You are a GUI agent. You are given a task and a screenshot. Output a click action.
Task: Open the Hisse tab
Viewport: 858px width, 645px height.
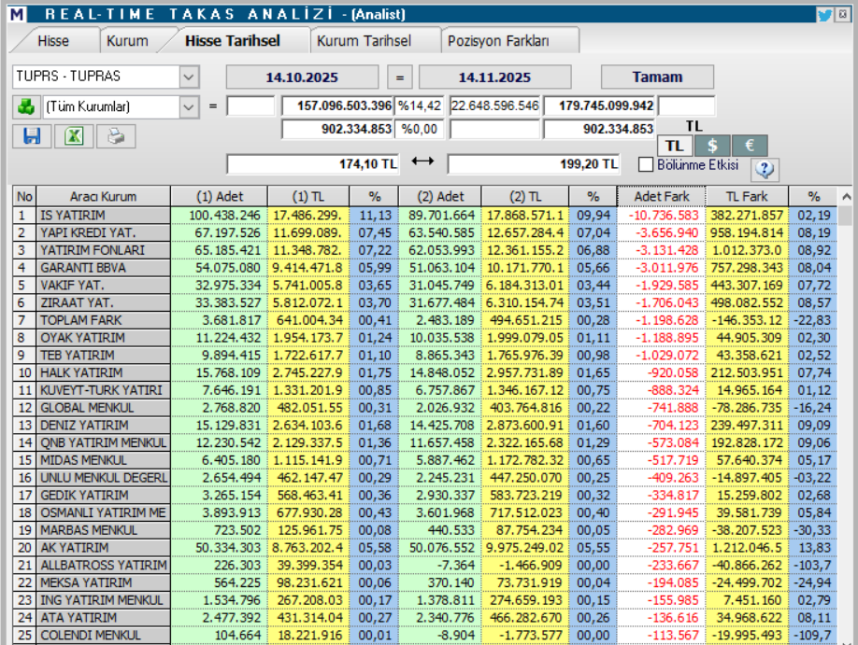53,41
